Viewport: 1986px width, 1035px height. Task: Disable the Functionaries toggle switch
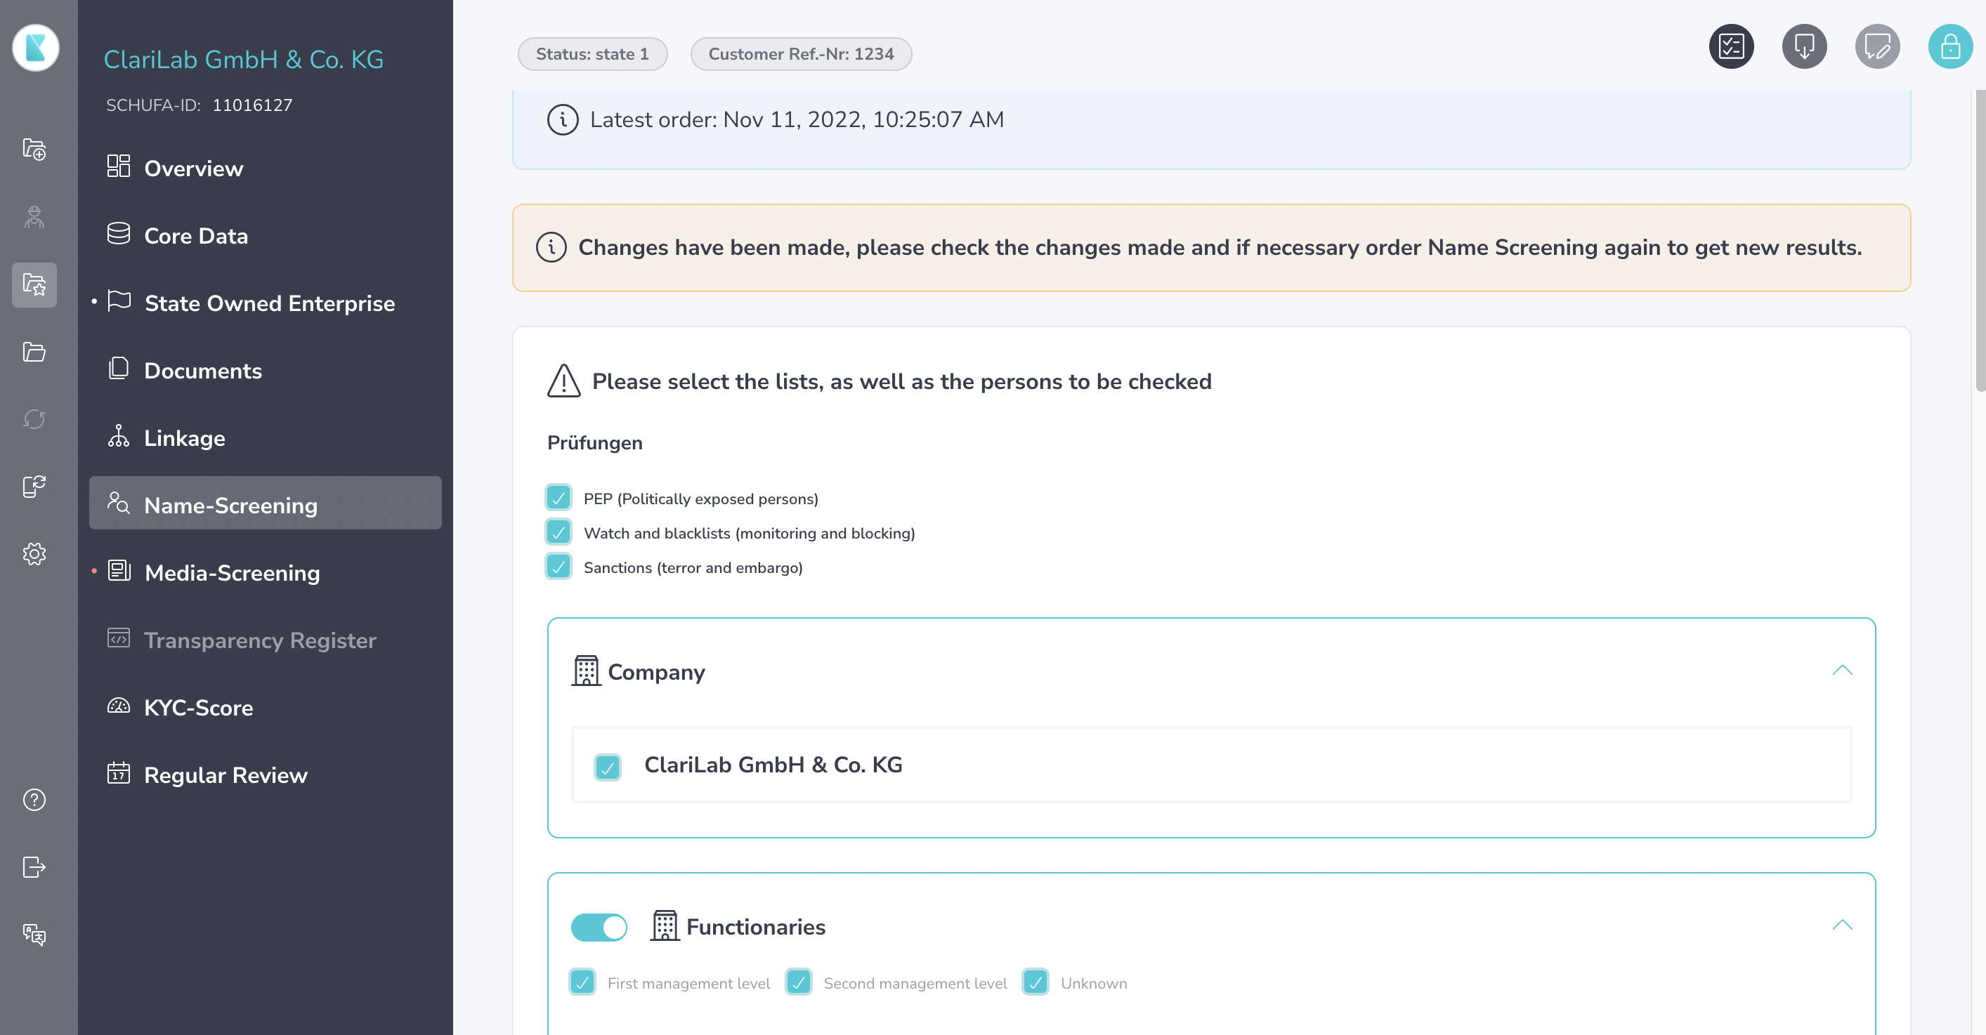[599, 927]
